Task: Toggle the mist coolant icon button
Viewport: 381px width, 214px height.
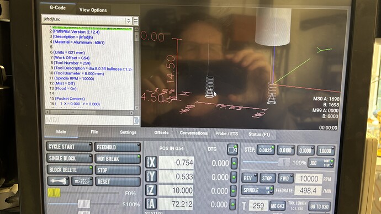Action: (82, 181)
